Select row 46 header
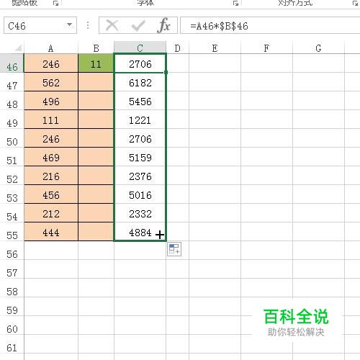 pos(12,63)
